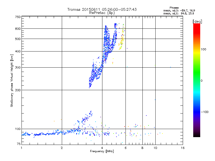The image size is (215, 161).
Task: Click the y-axis tick label '750'
Action: pyautogui.click(x=18, y=17)
